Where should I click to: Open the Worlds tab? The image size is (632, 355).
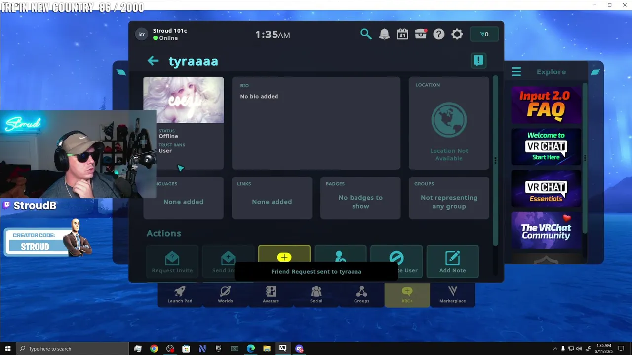coord(225,294)
